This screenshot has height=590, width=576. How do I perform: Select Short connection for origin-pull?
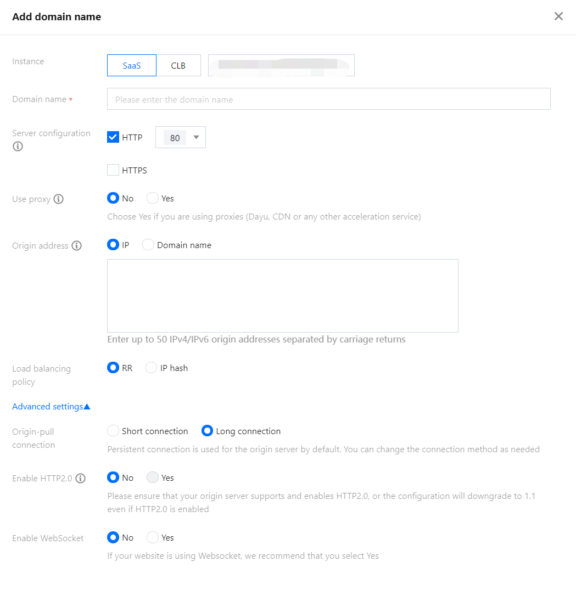click(x=113, y=431)
